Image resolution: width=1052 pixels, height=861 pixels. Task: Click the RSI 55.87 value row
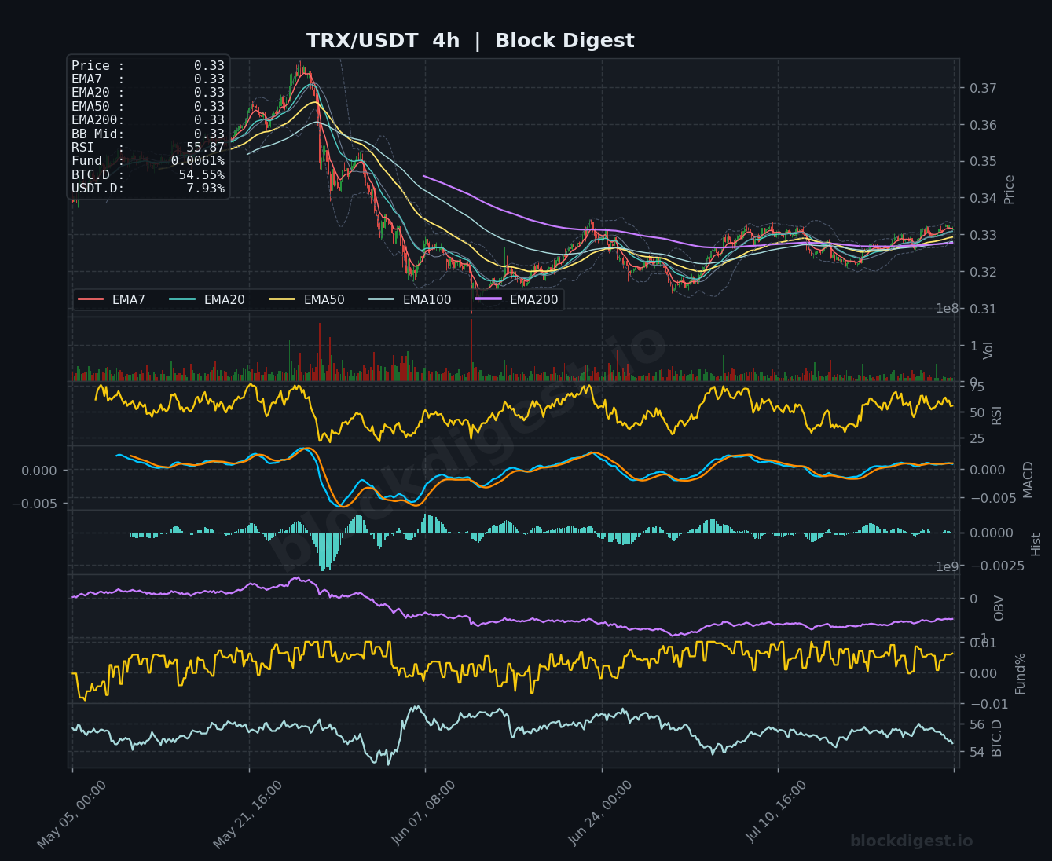[148, 148]
